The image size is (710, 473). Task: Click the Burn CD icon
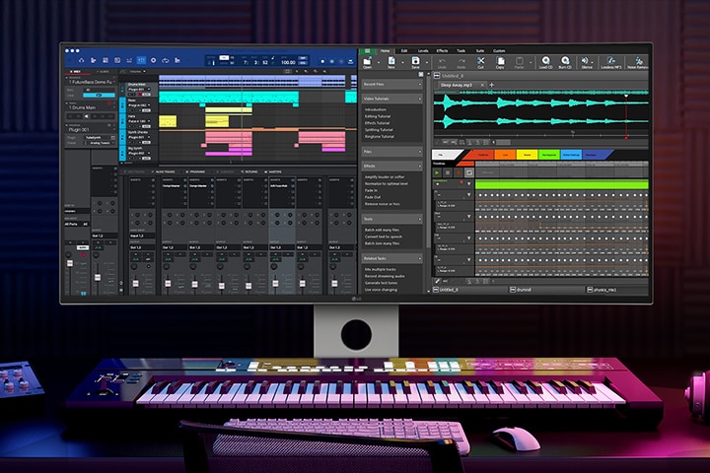(x=564, y=62)
